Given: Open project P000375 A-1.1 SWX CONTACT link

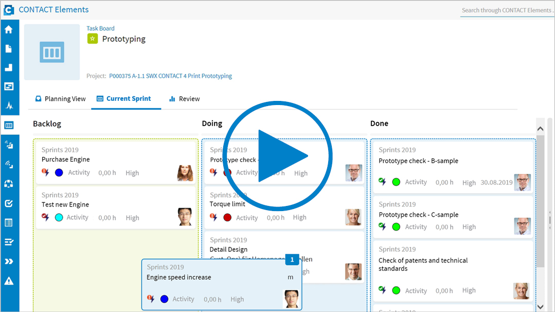Looking at the screenshot, I should pyautogui.click(x=171, y=76).
